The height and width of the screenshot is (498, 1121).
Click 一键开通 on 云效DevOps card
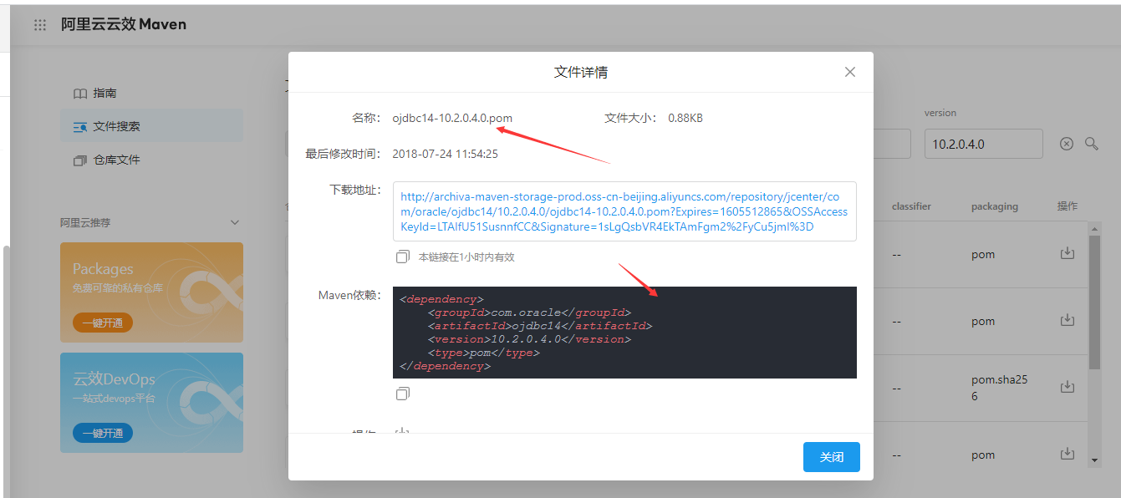pos(103,433)
